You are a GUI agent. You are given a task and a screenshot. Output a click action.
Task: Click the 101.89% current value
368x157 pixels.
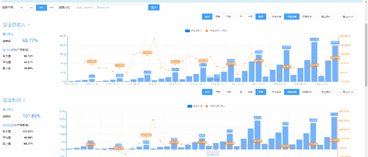point(31,116)
